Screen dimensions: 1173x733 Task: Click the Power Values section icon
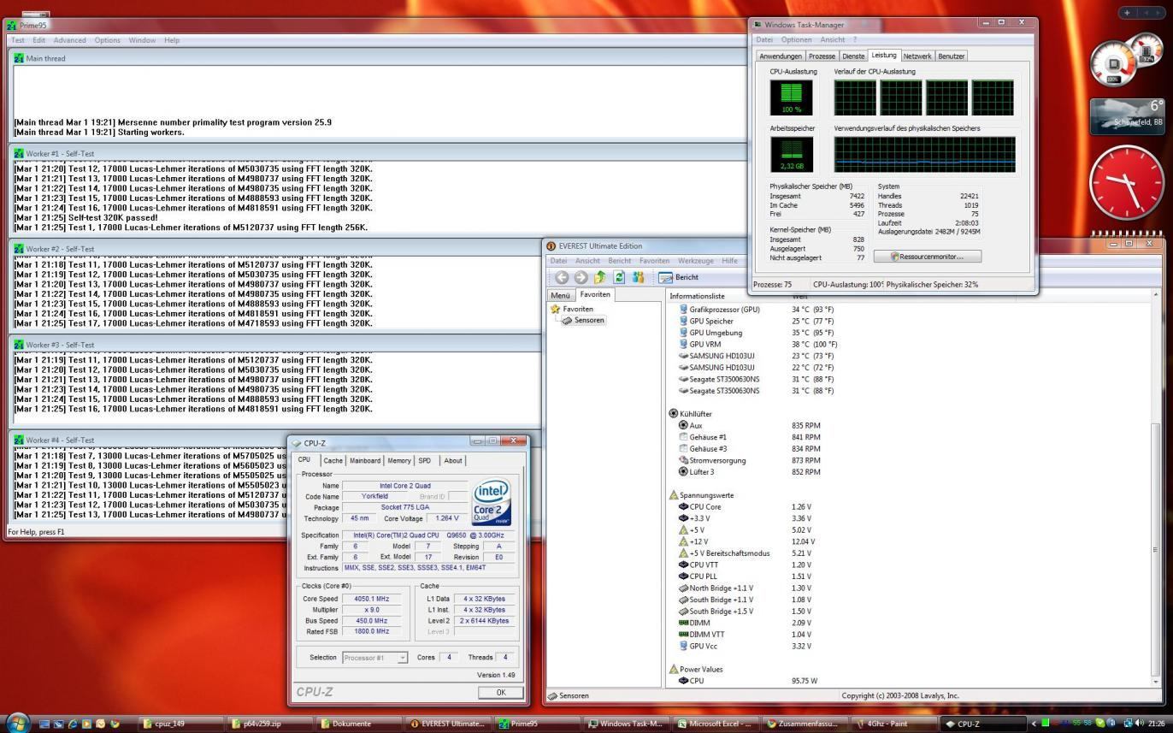(x=673, y=670)
